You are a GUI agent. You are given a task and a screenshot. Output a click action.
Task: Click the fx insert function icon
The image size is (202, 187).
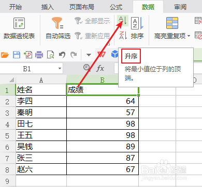pyautogui.click(x=100, y=69)
